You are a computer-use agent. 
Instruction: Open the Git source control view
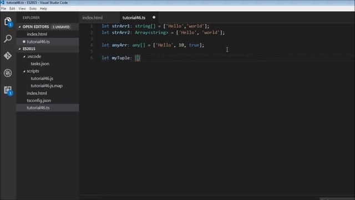8,56
